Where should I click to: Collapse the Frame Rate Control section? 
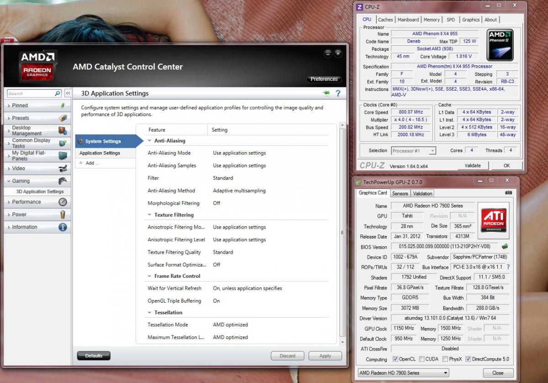(149, 276)
